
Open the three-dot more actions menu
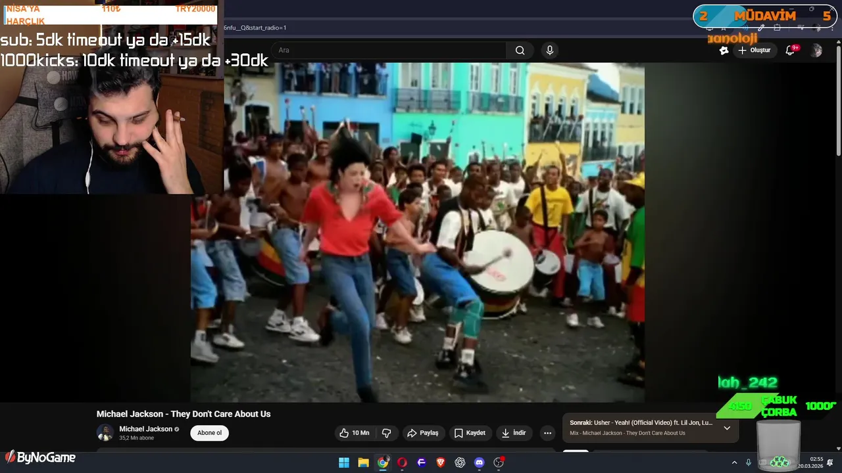click(547, 433)
